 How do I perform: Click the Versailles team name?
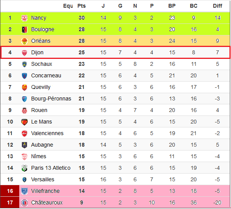click(x=43, y=179)
